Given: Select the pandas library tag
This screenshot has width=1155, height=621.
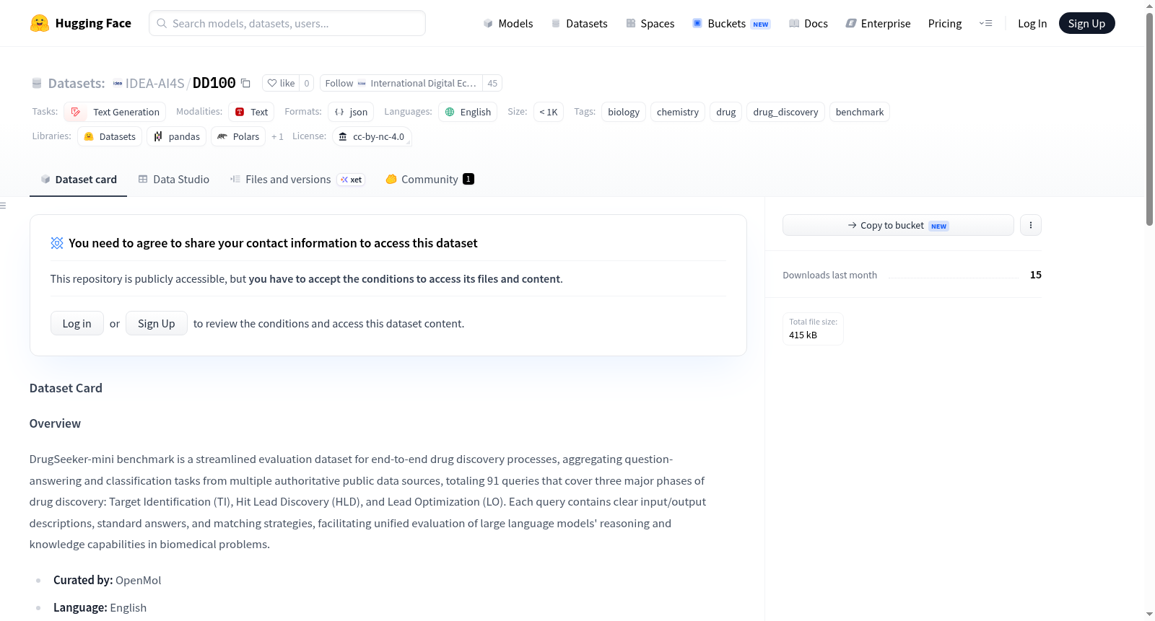Looking at the screenshot, I should [176, 136].
